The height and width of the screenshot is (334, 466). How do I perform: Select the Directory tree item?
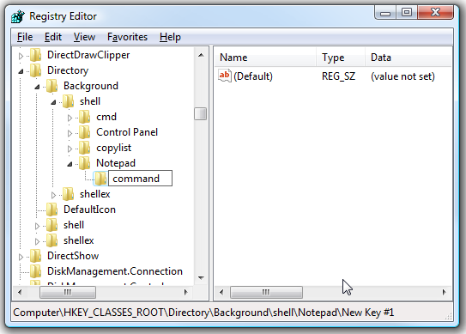click(x=68, y=70)
